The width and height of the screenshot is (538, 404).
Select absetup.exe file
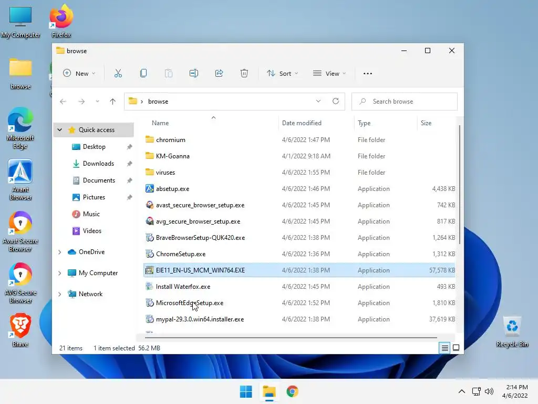pyautogui.click(x=299, y=189)
